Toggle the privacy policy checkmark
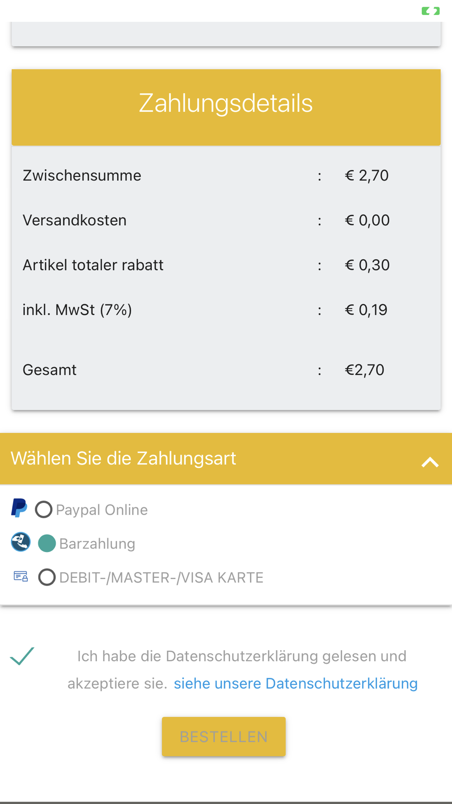452x804 pixels. click(x=22, y=656)
